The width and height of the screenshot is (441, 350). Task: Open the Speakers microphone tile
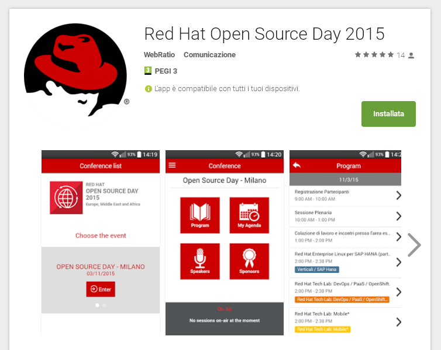coord(200,261)
